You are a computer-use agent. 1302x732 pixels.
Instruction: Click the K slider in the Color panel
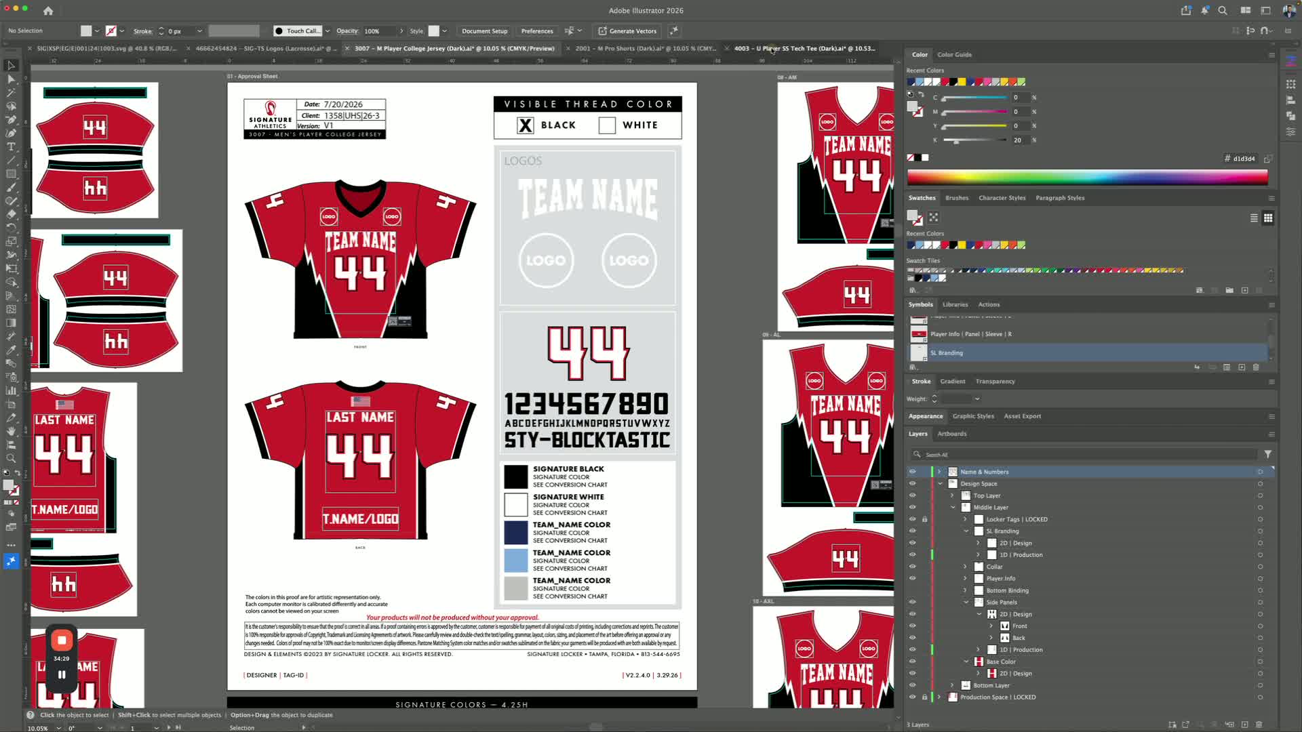[x=974, y=140]
